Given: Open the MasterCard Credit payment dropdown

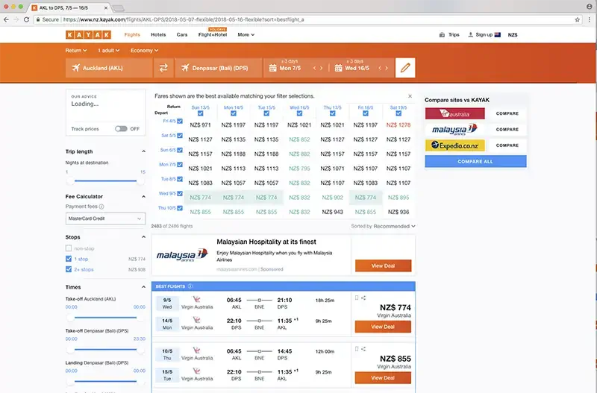Looking at the screenshot, I should (x=105, y=218).
